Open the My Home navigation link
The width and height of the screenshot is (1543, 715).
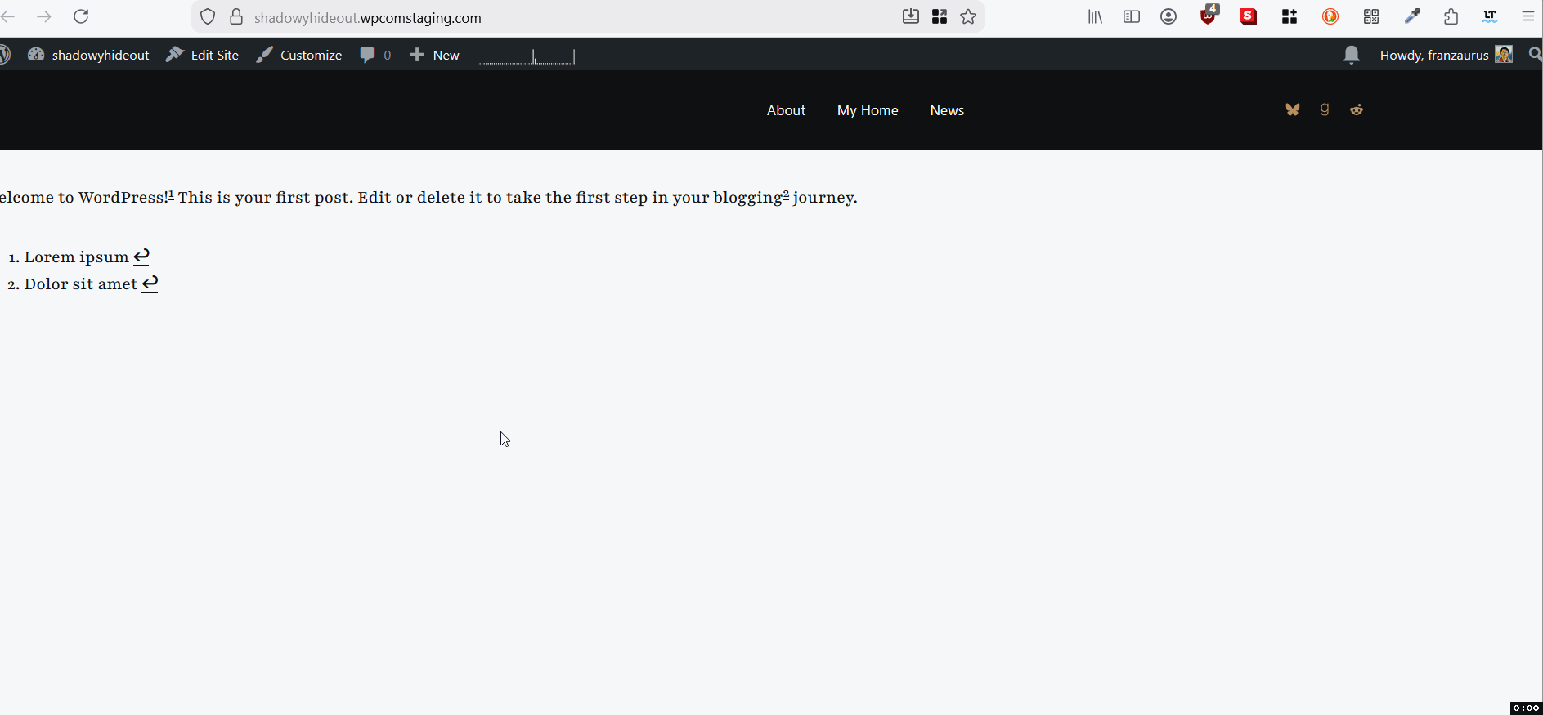(x=868, y=110)
